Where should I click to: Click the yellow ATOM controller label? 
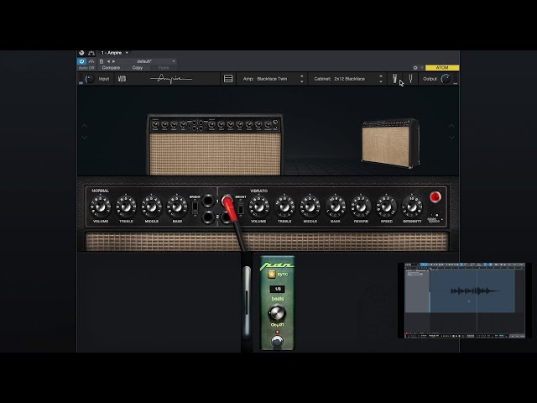(x=442, y=68)
